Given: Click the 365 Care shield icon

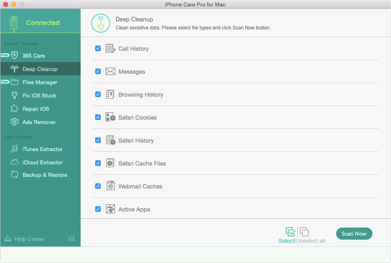Looking at the screenshot, I should 15,55.
